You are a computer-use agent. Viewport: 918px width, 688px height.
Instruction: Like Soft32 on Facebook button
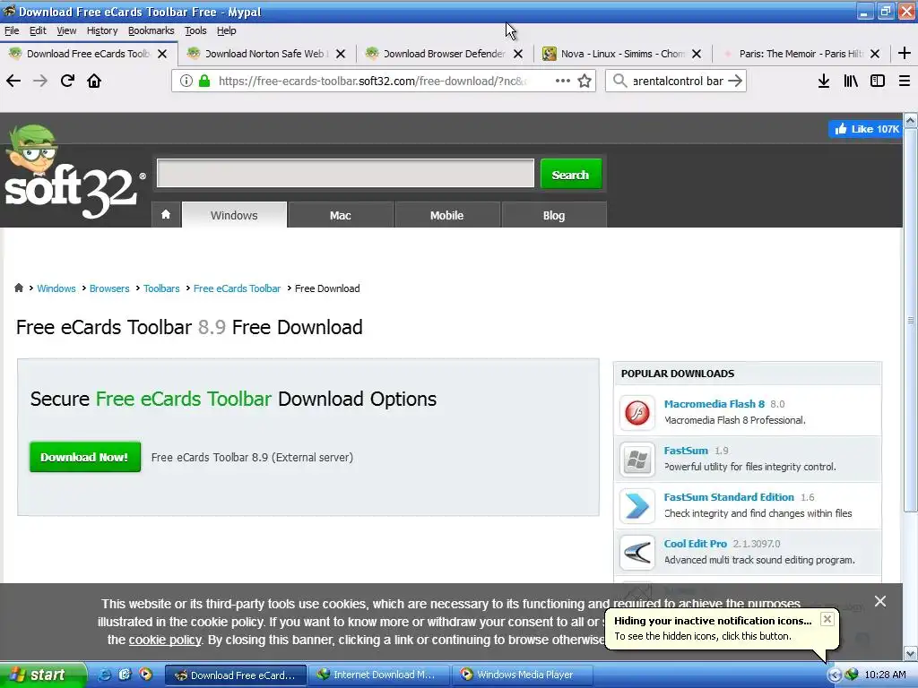coord(865,129)
